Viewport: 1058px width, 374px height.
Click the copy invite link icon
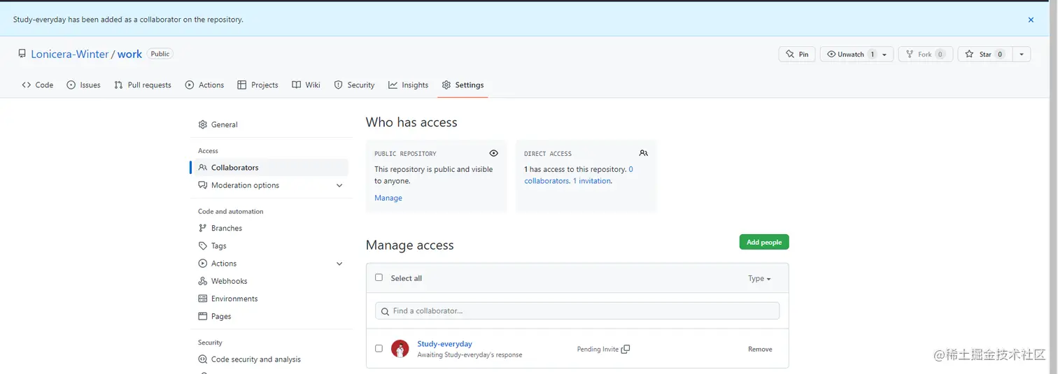tap(626, 350)
